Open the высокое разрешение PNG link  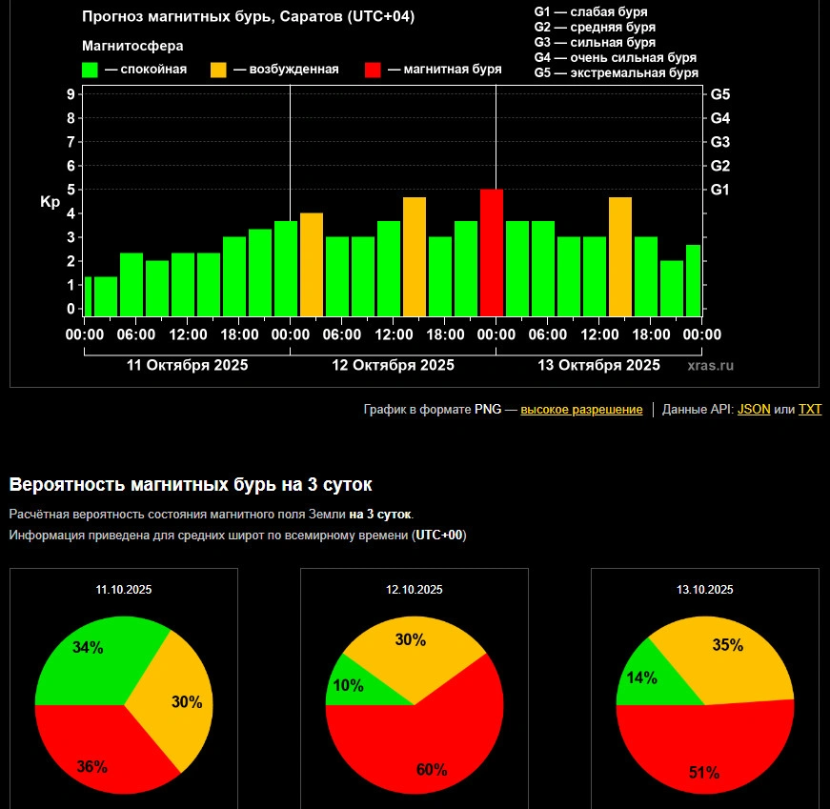pyautogui.click(x=581, y=410)
